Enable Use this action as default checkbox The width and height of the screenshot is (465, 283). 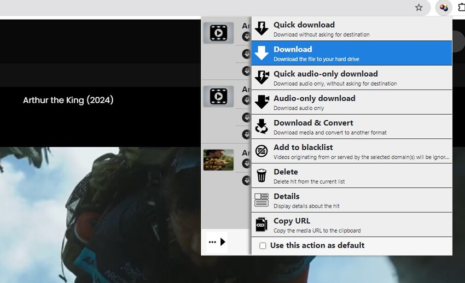coord(263,246)
